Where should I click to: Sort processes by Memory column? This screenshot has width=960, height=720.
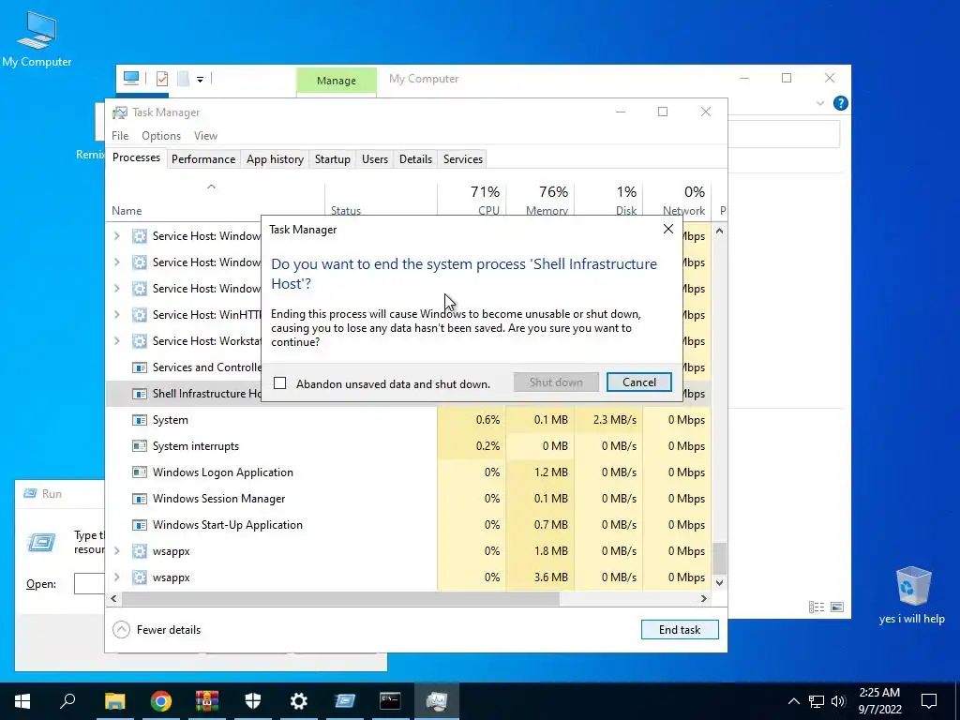pyautogui.click(x=541, y=201)
